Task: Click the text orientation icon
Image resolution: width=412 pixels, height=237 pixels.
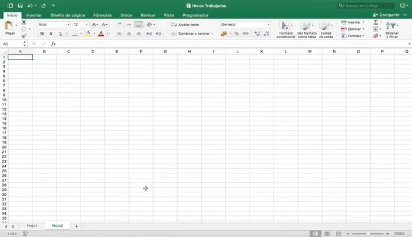Action: point(149,25)
